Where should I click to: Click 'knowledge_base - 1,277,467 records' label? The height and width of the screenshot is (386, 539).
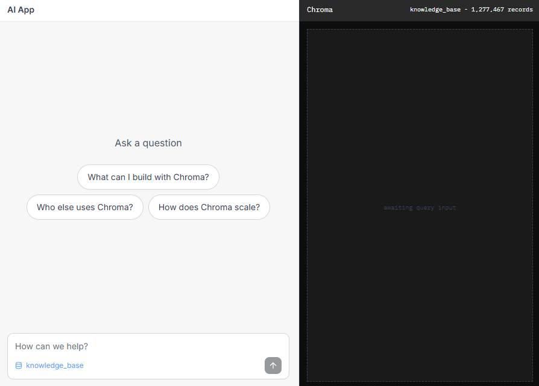coord(471,10)
